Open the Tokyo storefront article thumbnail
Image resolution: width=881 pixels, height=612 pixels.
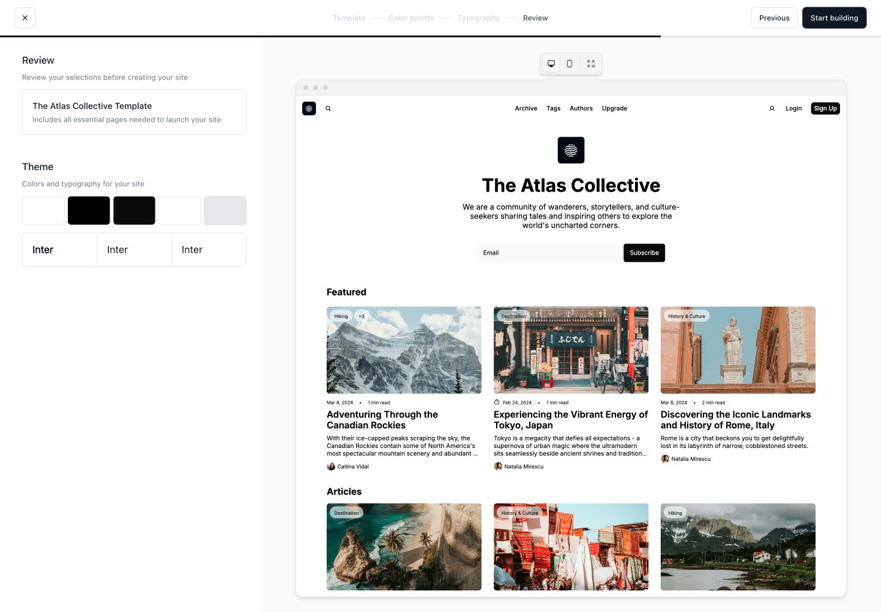point(571,350)
